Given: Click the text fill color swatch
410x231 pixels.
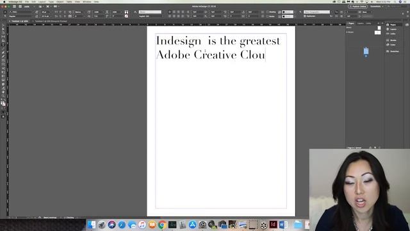Looking at the screenshot, I should tap(126, 12).
